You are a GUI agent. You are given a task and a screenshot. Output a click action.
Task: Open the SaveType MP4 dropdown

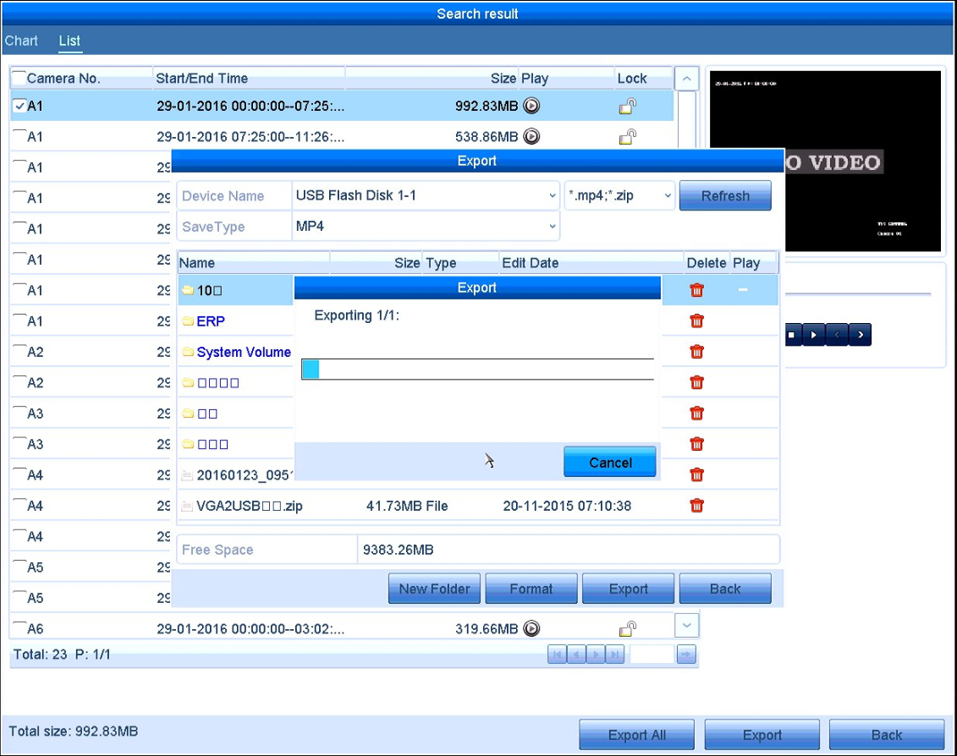click(426, 227)
